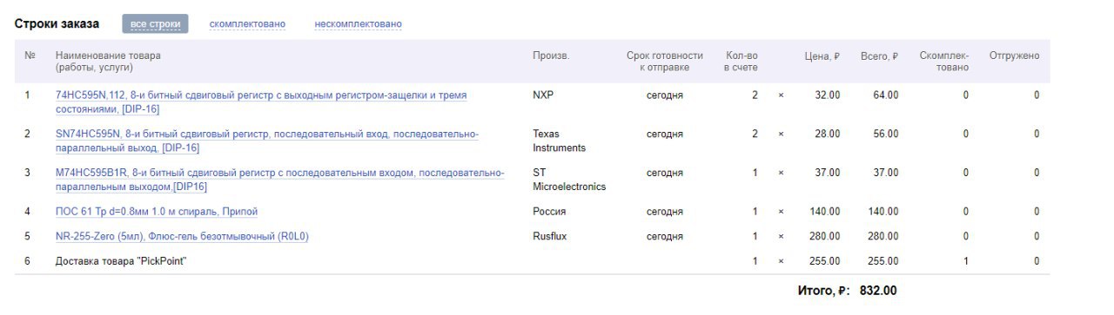Screen dimensions: 1114x315
Task: Click the 'Произв.' column header
Action: 551,56
